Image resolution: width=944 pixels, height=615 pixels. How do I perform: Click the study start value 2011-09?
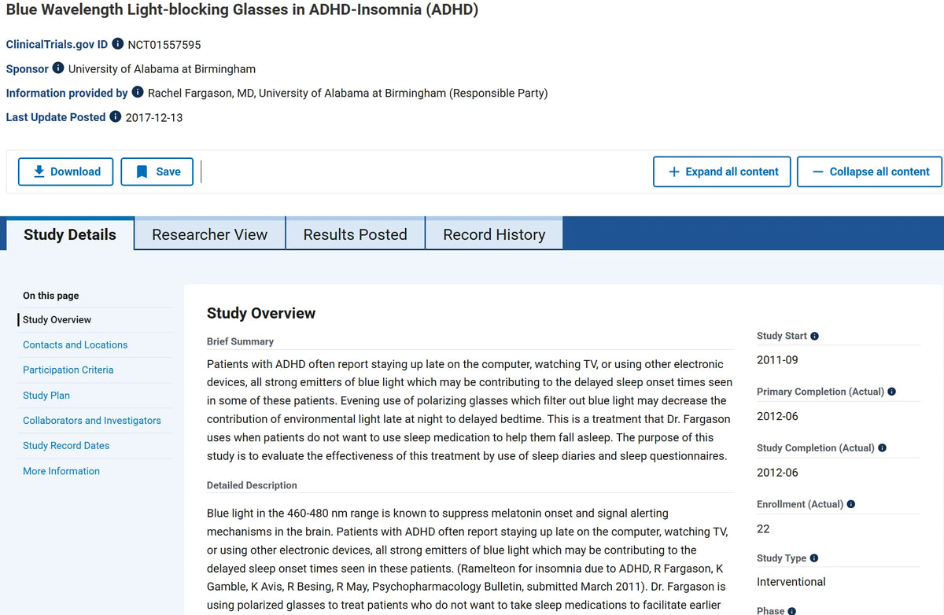pos(777,360)
